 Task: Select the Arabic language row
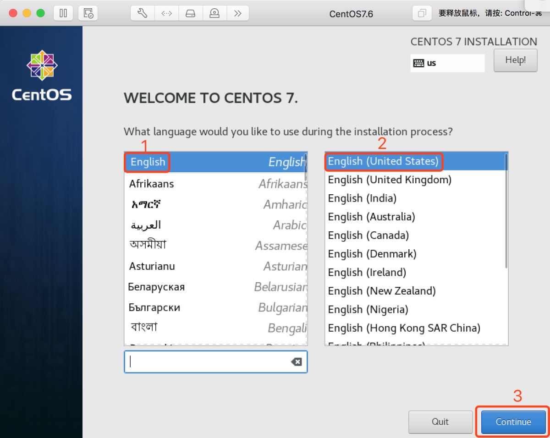click(x=215, y=225)
